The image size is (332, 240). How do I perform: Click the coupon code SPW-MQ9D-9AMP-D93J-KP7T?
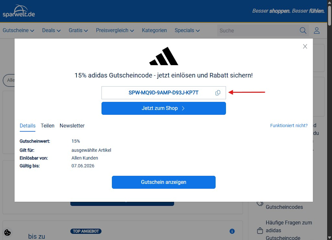point(164,93)
